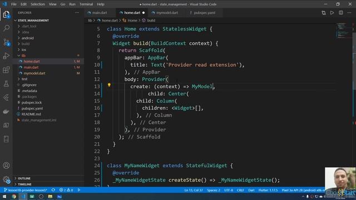The width and height of the screenshot is (356, 200).
Task: Click Ln 13, Col 37 in status bar
Action: coord(194,190)
